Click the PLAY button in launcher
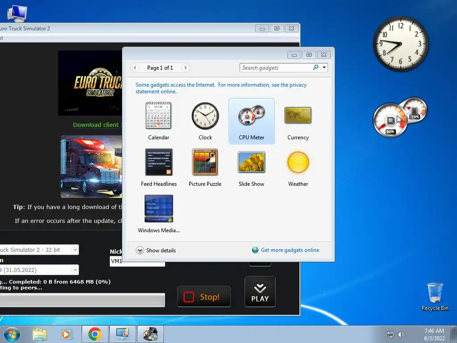 tap(260, 292)
